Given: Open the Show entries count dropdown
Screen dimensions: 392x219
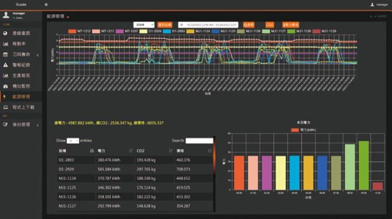Looking at the screenshot, I should (x=73, y=141).
